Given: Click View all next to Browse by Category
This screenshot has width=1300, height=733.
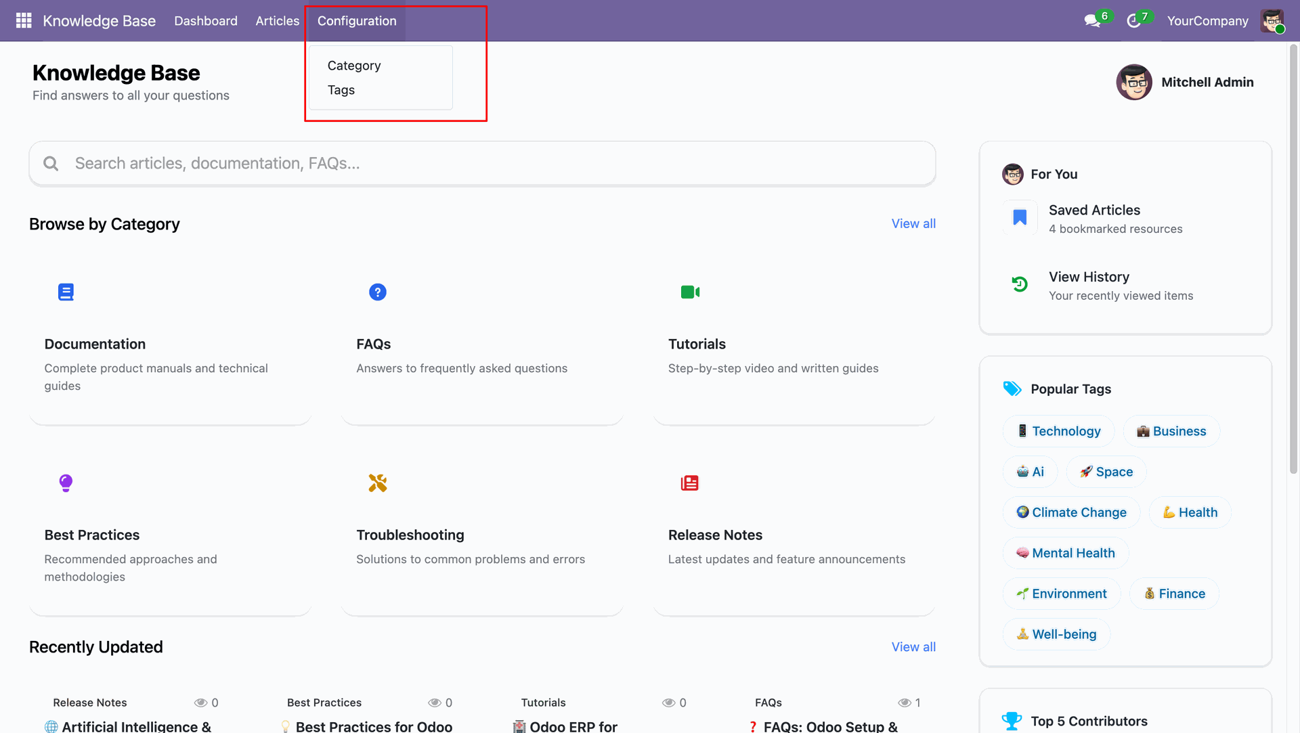Looking at the screenshot, I should [913, 223].
